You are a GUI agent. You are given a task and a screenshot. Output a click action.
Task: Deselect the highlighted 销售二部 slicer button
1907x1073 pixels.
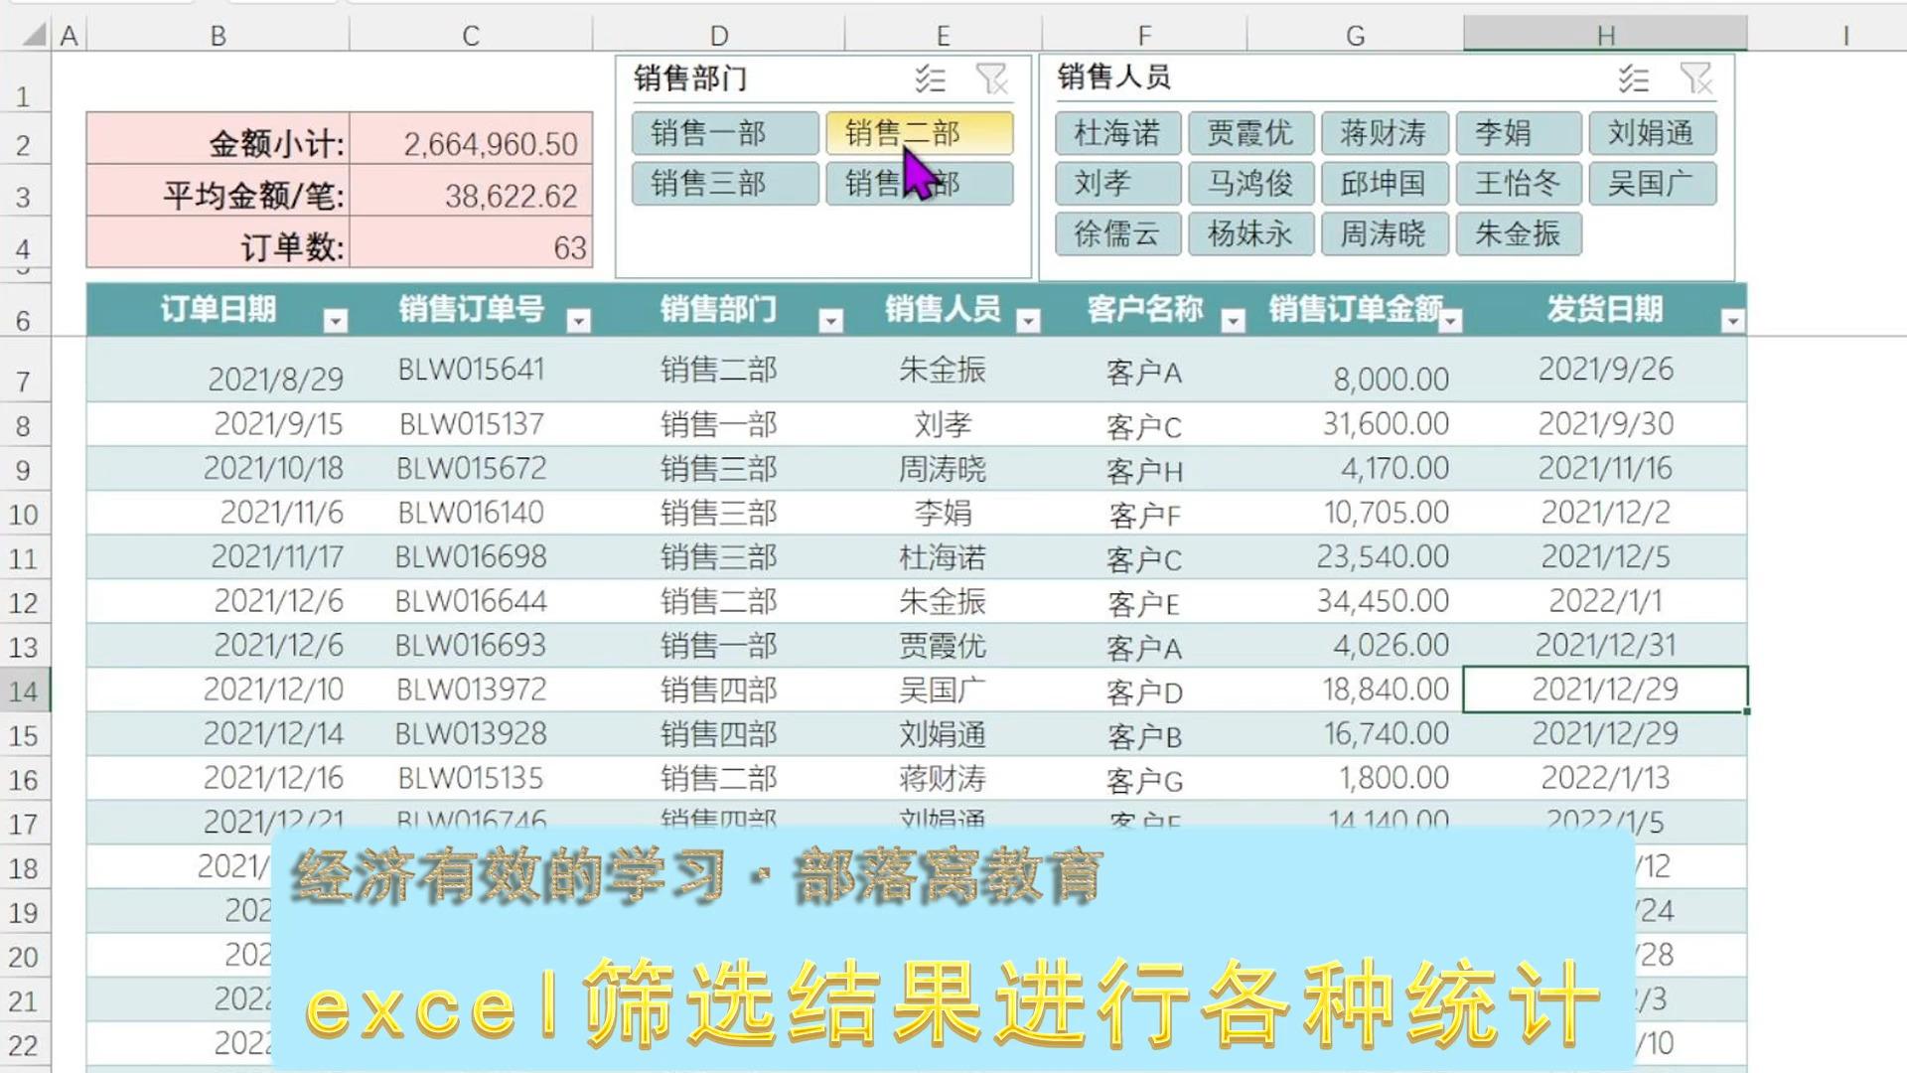[x=919, y=134]
